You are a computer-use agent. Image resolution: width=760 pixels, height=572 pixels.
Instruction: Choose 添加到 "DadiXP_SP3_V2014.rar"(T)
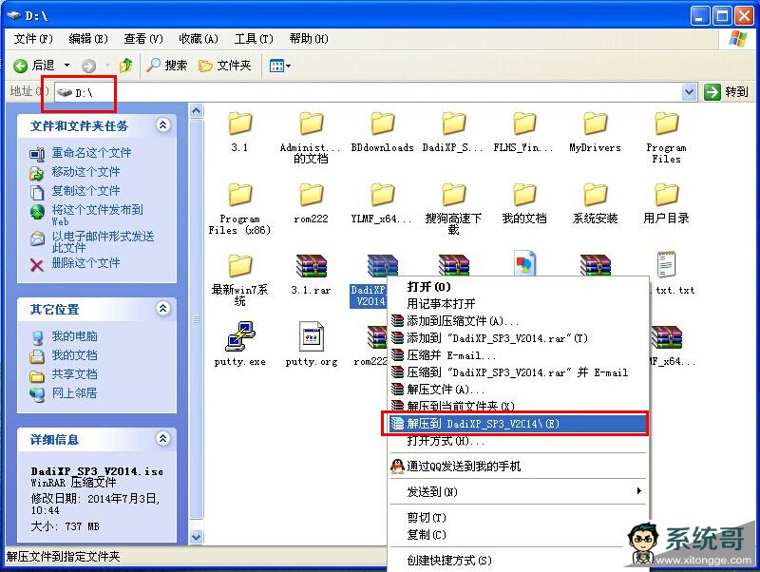pos(519,338)
